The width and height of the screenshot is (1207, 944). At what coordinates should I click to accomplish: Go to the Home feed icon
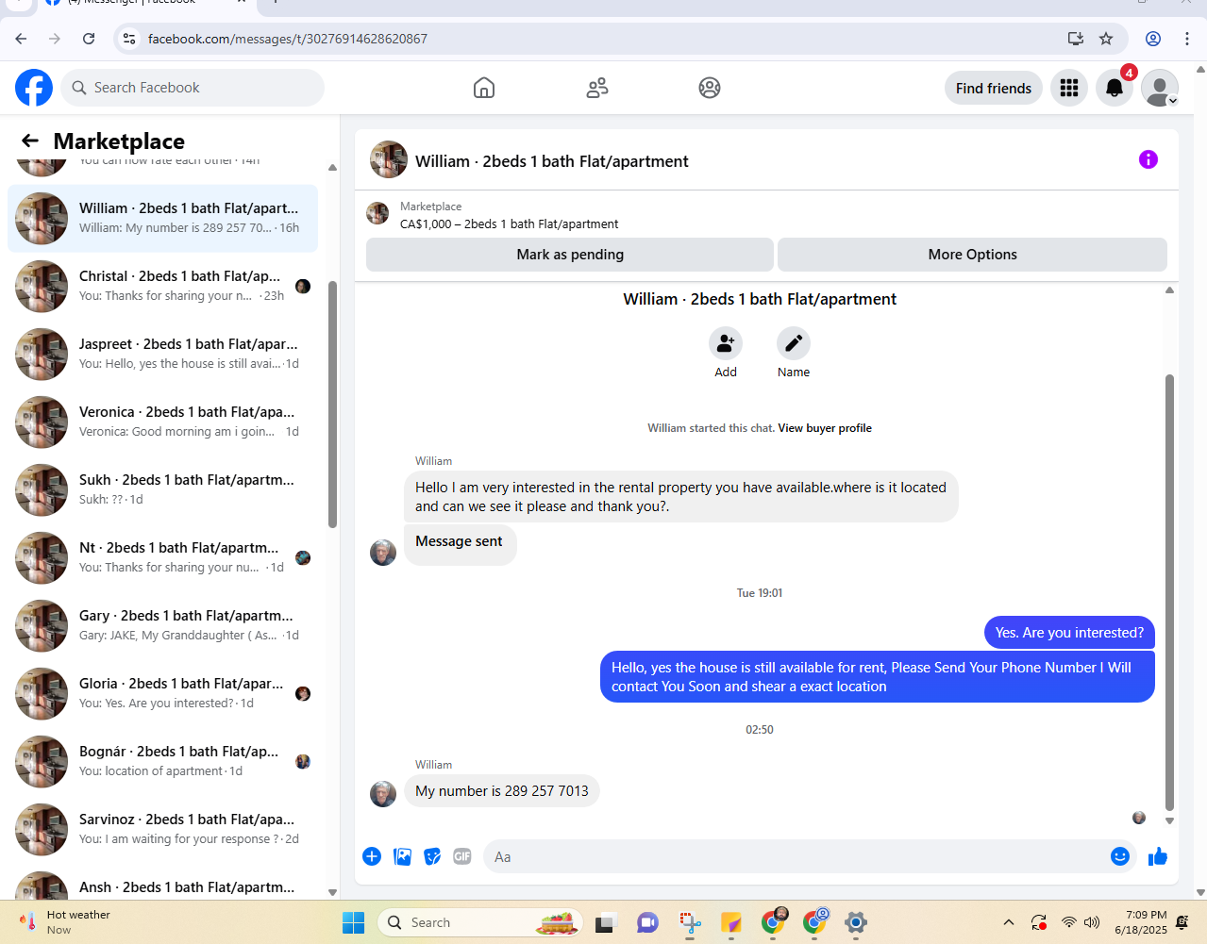point(484,88)
